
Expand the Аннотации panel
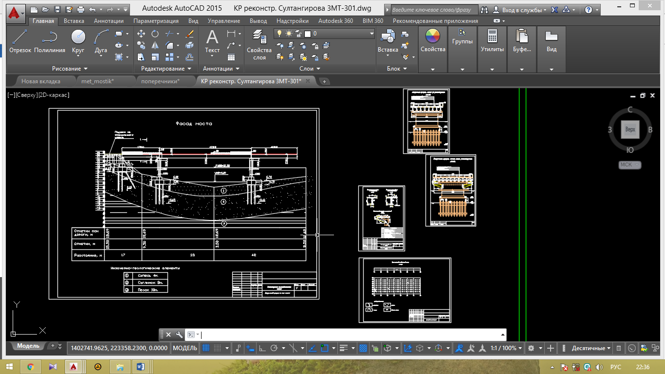click(221, 69)
